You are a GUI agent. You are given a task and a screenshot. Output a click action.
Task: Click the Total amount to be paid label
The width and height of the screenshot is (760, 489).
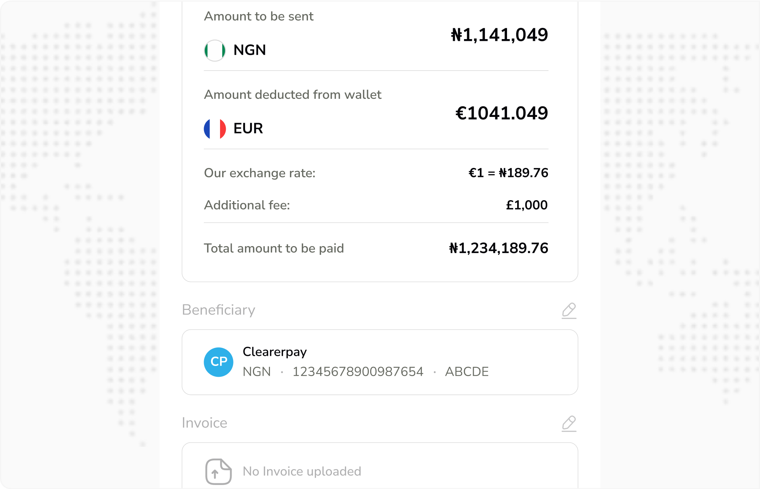click(x=274, y=248)
